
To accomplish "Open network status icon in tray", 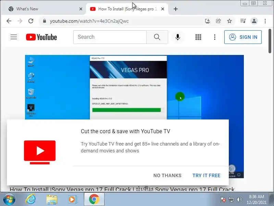I will [x=231, y=199].
